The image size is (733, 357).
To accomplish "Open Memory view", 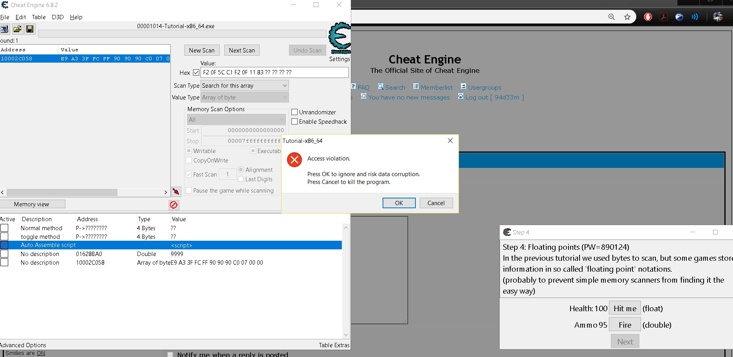I will (x=32, y=204).
